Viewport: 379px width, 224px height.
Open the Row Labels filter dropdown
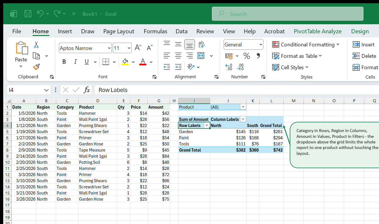[207, 125]
